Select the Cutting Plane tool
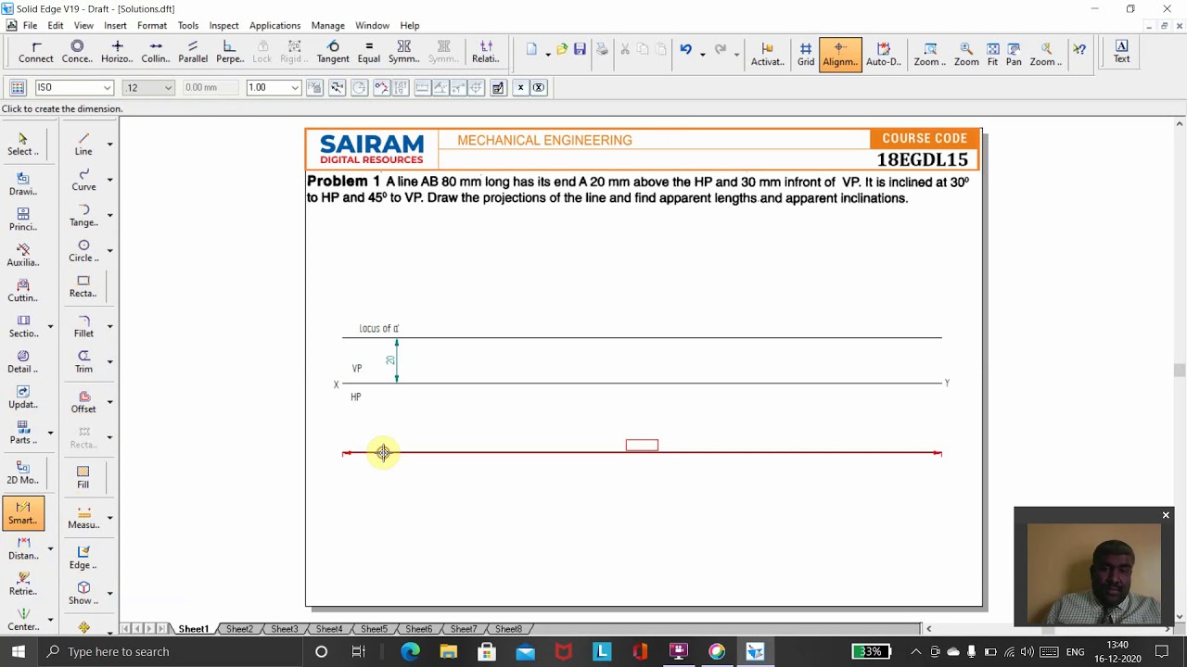Image resolution: width=1187 pixels, height=667 pixels. tap(23, 290)
